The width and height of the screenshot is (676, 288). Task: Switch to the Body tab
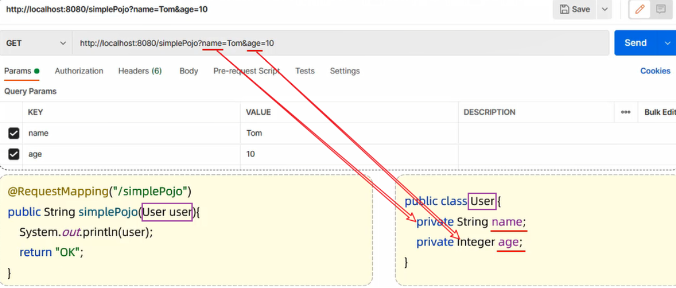189,71
